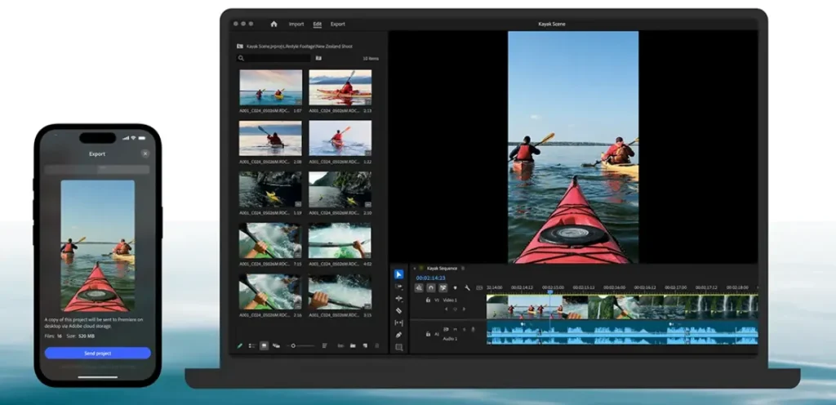This screenshot has height=405, width=836.
Task: Go to previous keyframe on Video 1
Action: (447, 309)
